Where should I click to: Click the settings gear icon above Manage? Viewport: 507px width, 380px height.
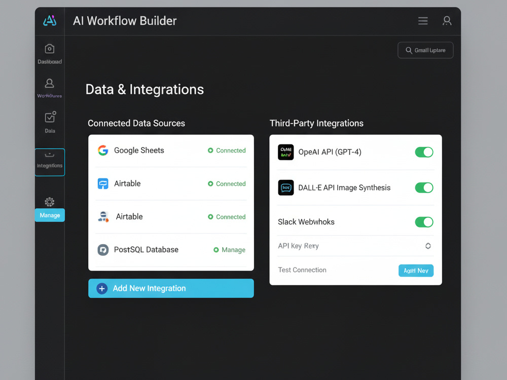tap(50, 202)
